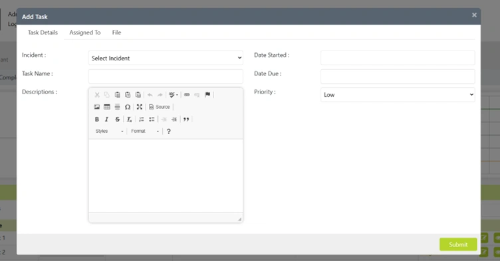This screenshot has height=261, width=500.
Task: Close the Add Task dialog
Action: click(474, 15)
